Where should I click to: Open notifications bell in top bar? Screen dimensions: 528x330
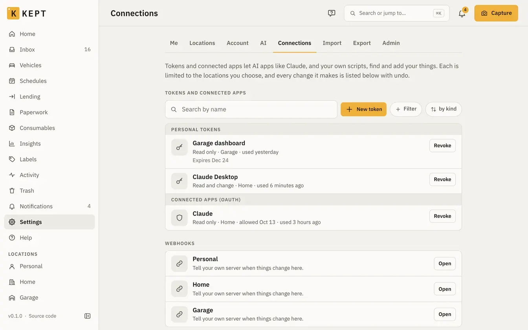[x=462, y=13]
